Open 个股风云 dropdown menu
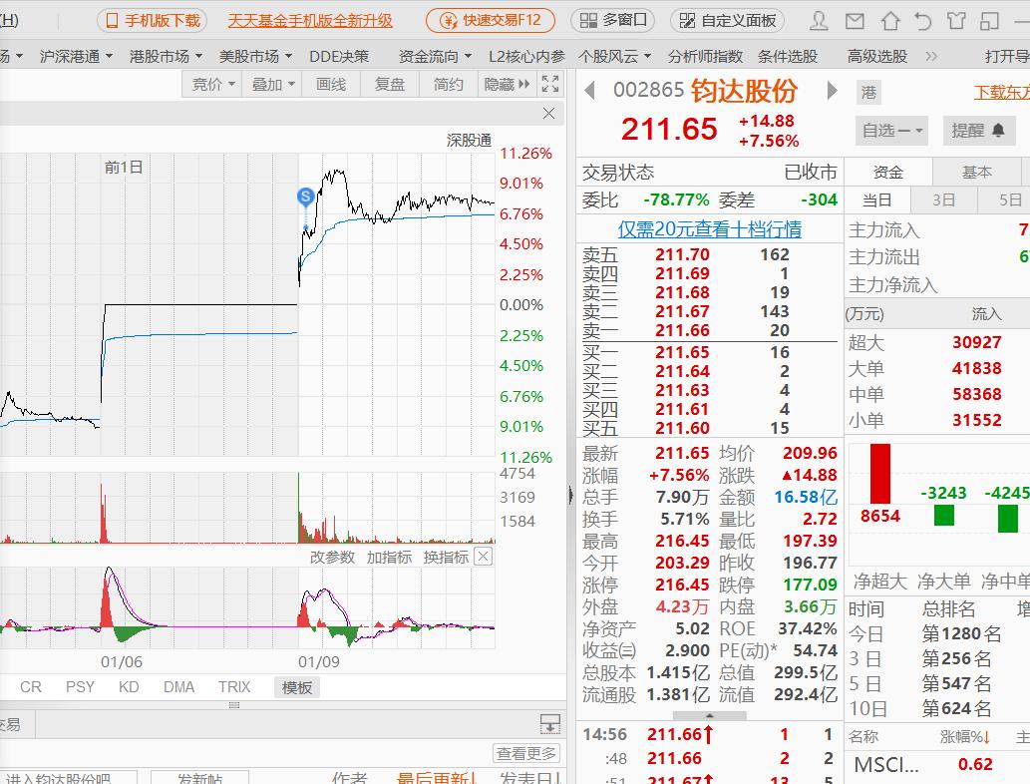The image size is (1030, 784). (x=614, y=57)
